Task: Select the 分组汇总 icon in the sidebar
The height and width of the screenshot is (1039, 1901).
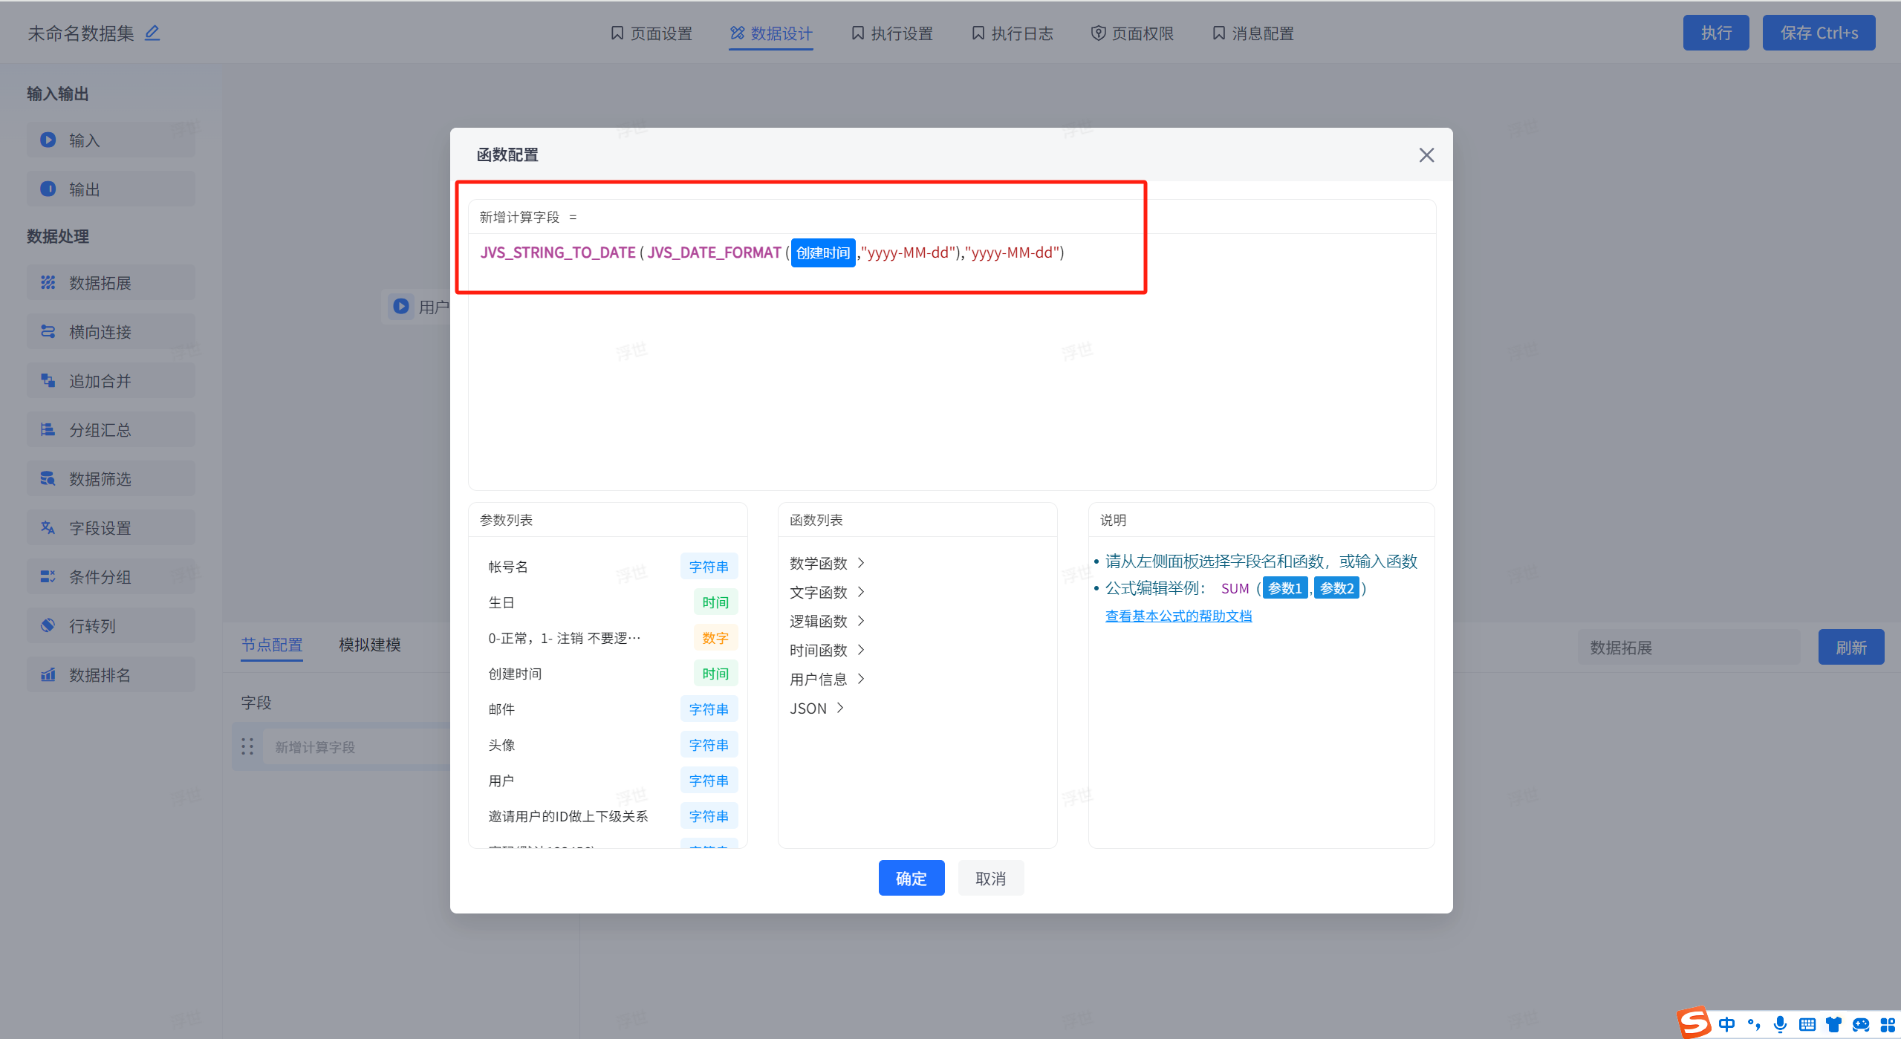Action: pyautogui.click(x=48, y=429)
